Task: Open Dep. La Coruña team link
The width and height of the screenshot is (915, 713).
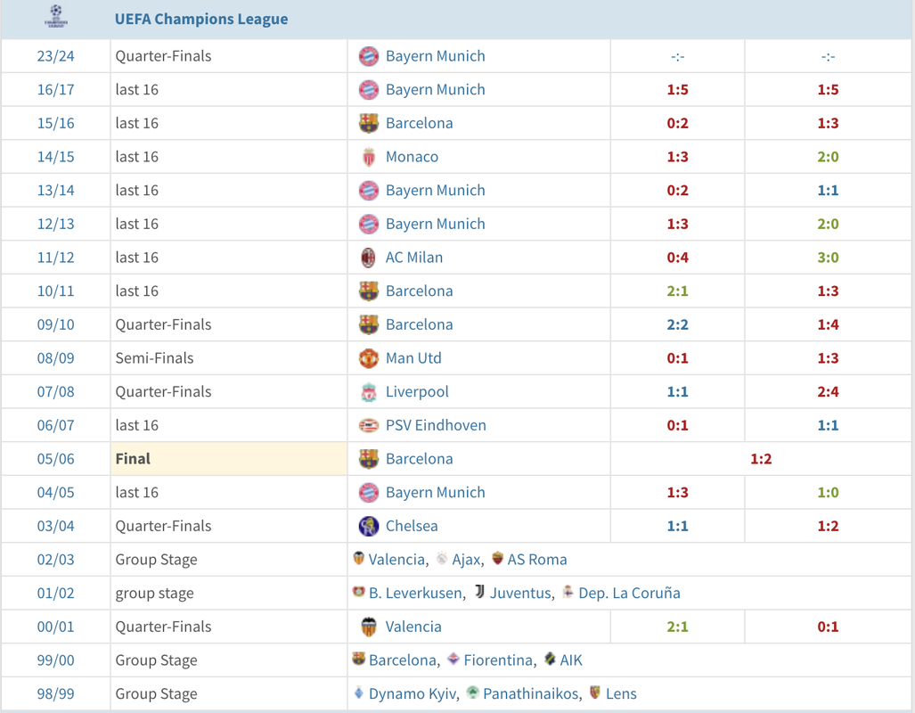Action: point(629,593)
